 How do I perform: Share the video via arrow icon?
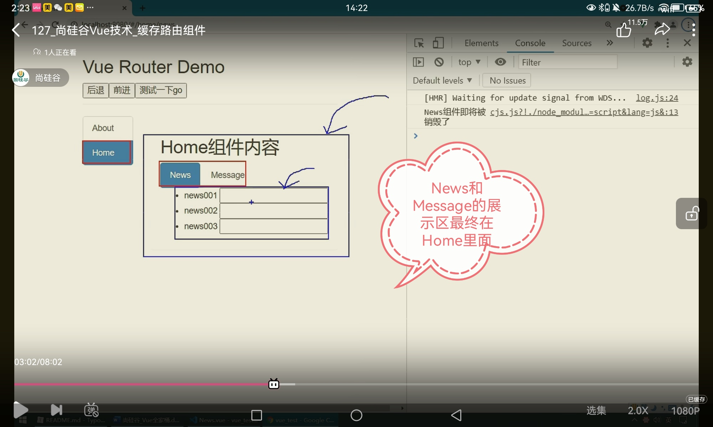click(662, 30)
